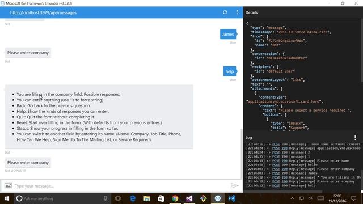Click POST link in 22:06:03 Please enter company row

[x=276, y=169]
